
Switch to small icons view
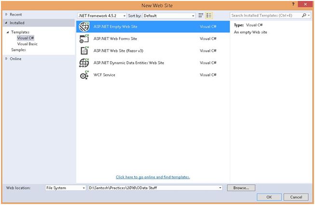click(x=201, y=15)
